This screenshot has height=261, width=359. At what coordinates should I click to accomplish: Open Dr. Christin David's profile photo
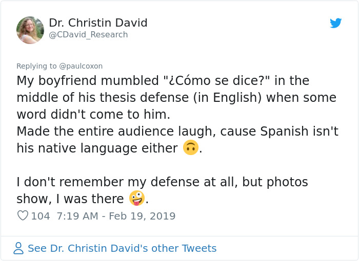tap(30, 30)
